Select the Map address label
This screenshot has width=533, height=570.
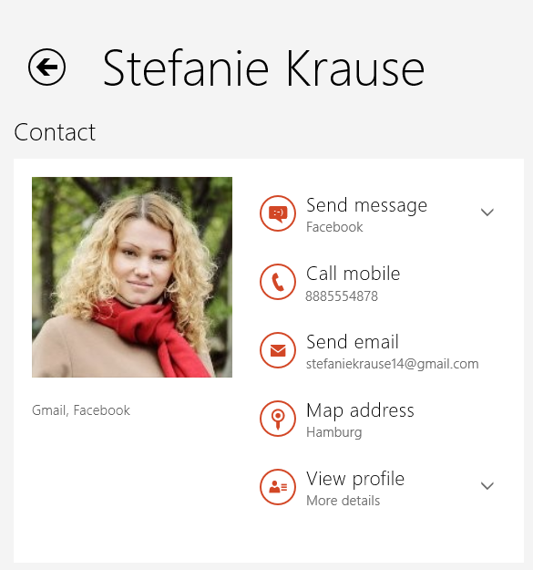pyautogui.click(x=360, y=410)
